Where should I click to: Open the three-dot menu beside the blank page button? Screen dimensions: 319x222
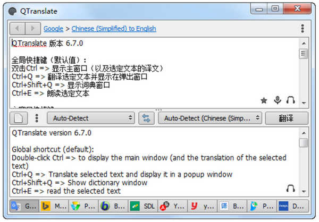point(37,118)
